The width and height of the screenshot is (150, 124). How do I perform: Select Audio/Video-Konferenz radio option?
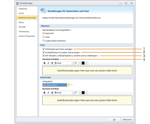43,41
